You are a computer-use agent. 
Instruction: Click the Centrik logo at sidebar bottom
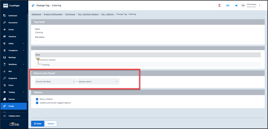(x=14, y=124)
